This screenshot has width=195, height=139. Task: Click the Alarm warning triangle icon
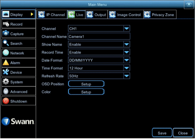[x=6, y=63]
